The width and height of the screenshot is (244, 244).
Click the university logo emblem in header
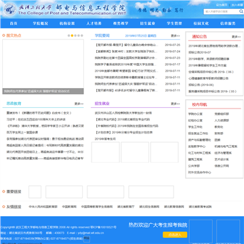(10, 9)
